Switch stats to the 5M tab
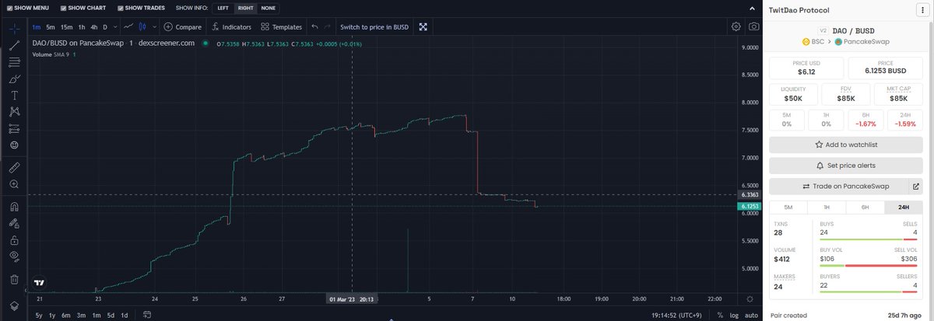This screenshot has width=934, height=321. (x=788, y=208)
